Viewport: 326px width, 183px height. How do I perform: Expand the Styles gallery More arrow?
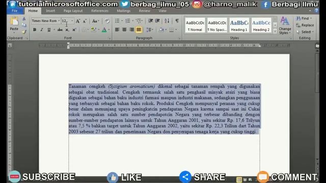pos(275,32)
